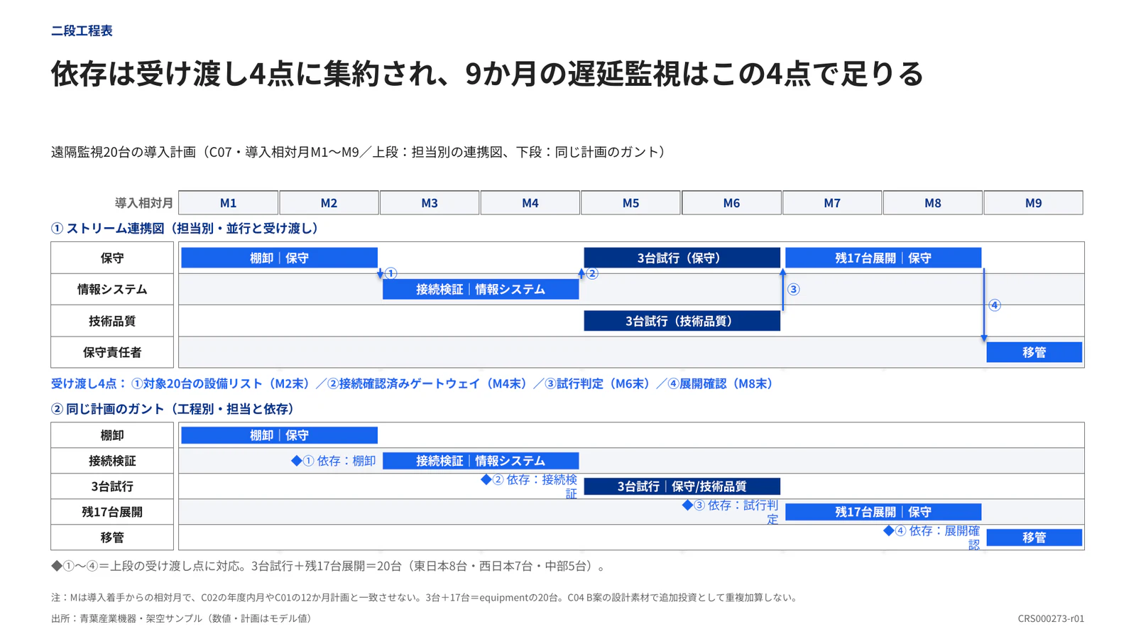Select the 移管 row label in the Gantt

coord(112,537)
